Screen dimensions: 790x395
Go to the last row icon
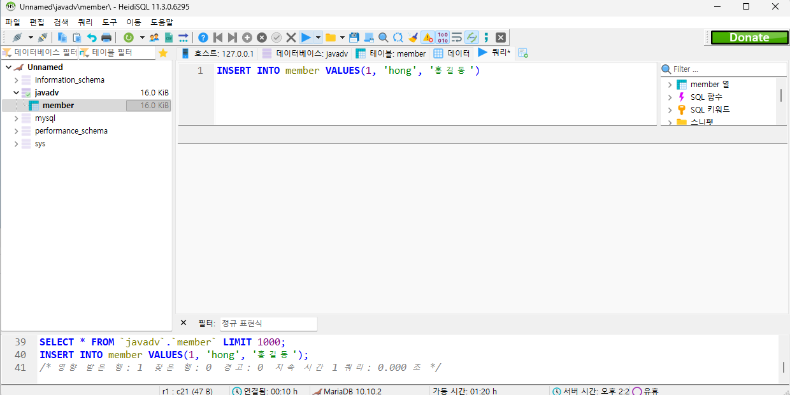click(x=233, y=38)
